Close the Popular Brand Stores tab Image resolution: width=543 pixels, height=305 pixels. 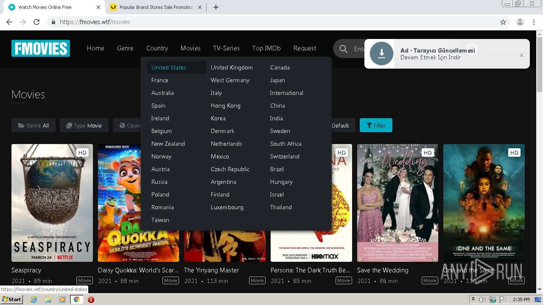[x=200, y=7]
